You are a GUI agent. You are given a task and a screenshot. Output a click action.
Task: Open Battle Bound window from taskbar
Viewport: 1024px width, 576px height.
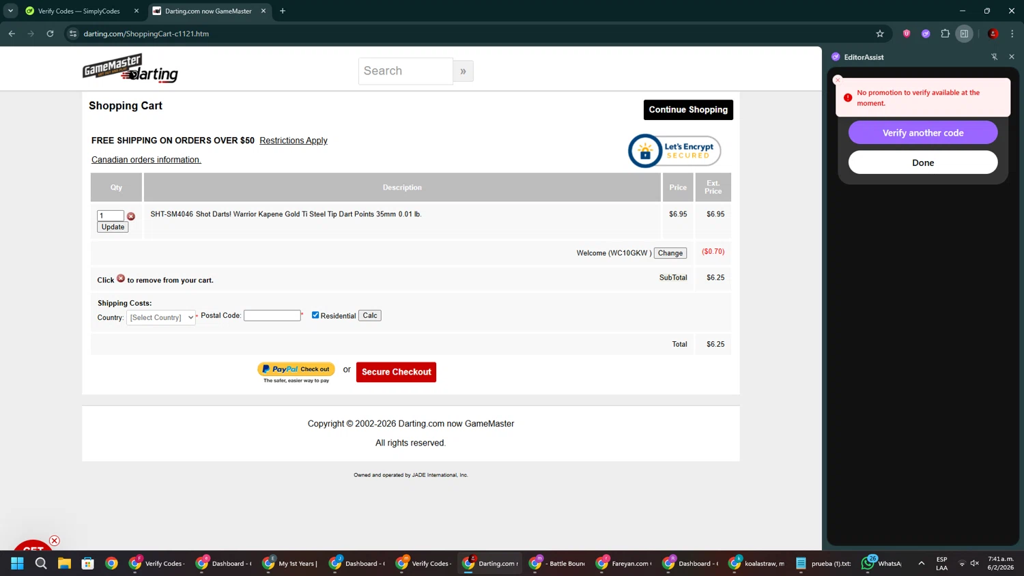[557, 563]
